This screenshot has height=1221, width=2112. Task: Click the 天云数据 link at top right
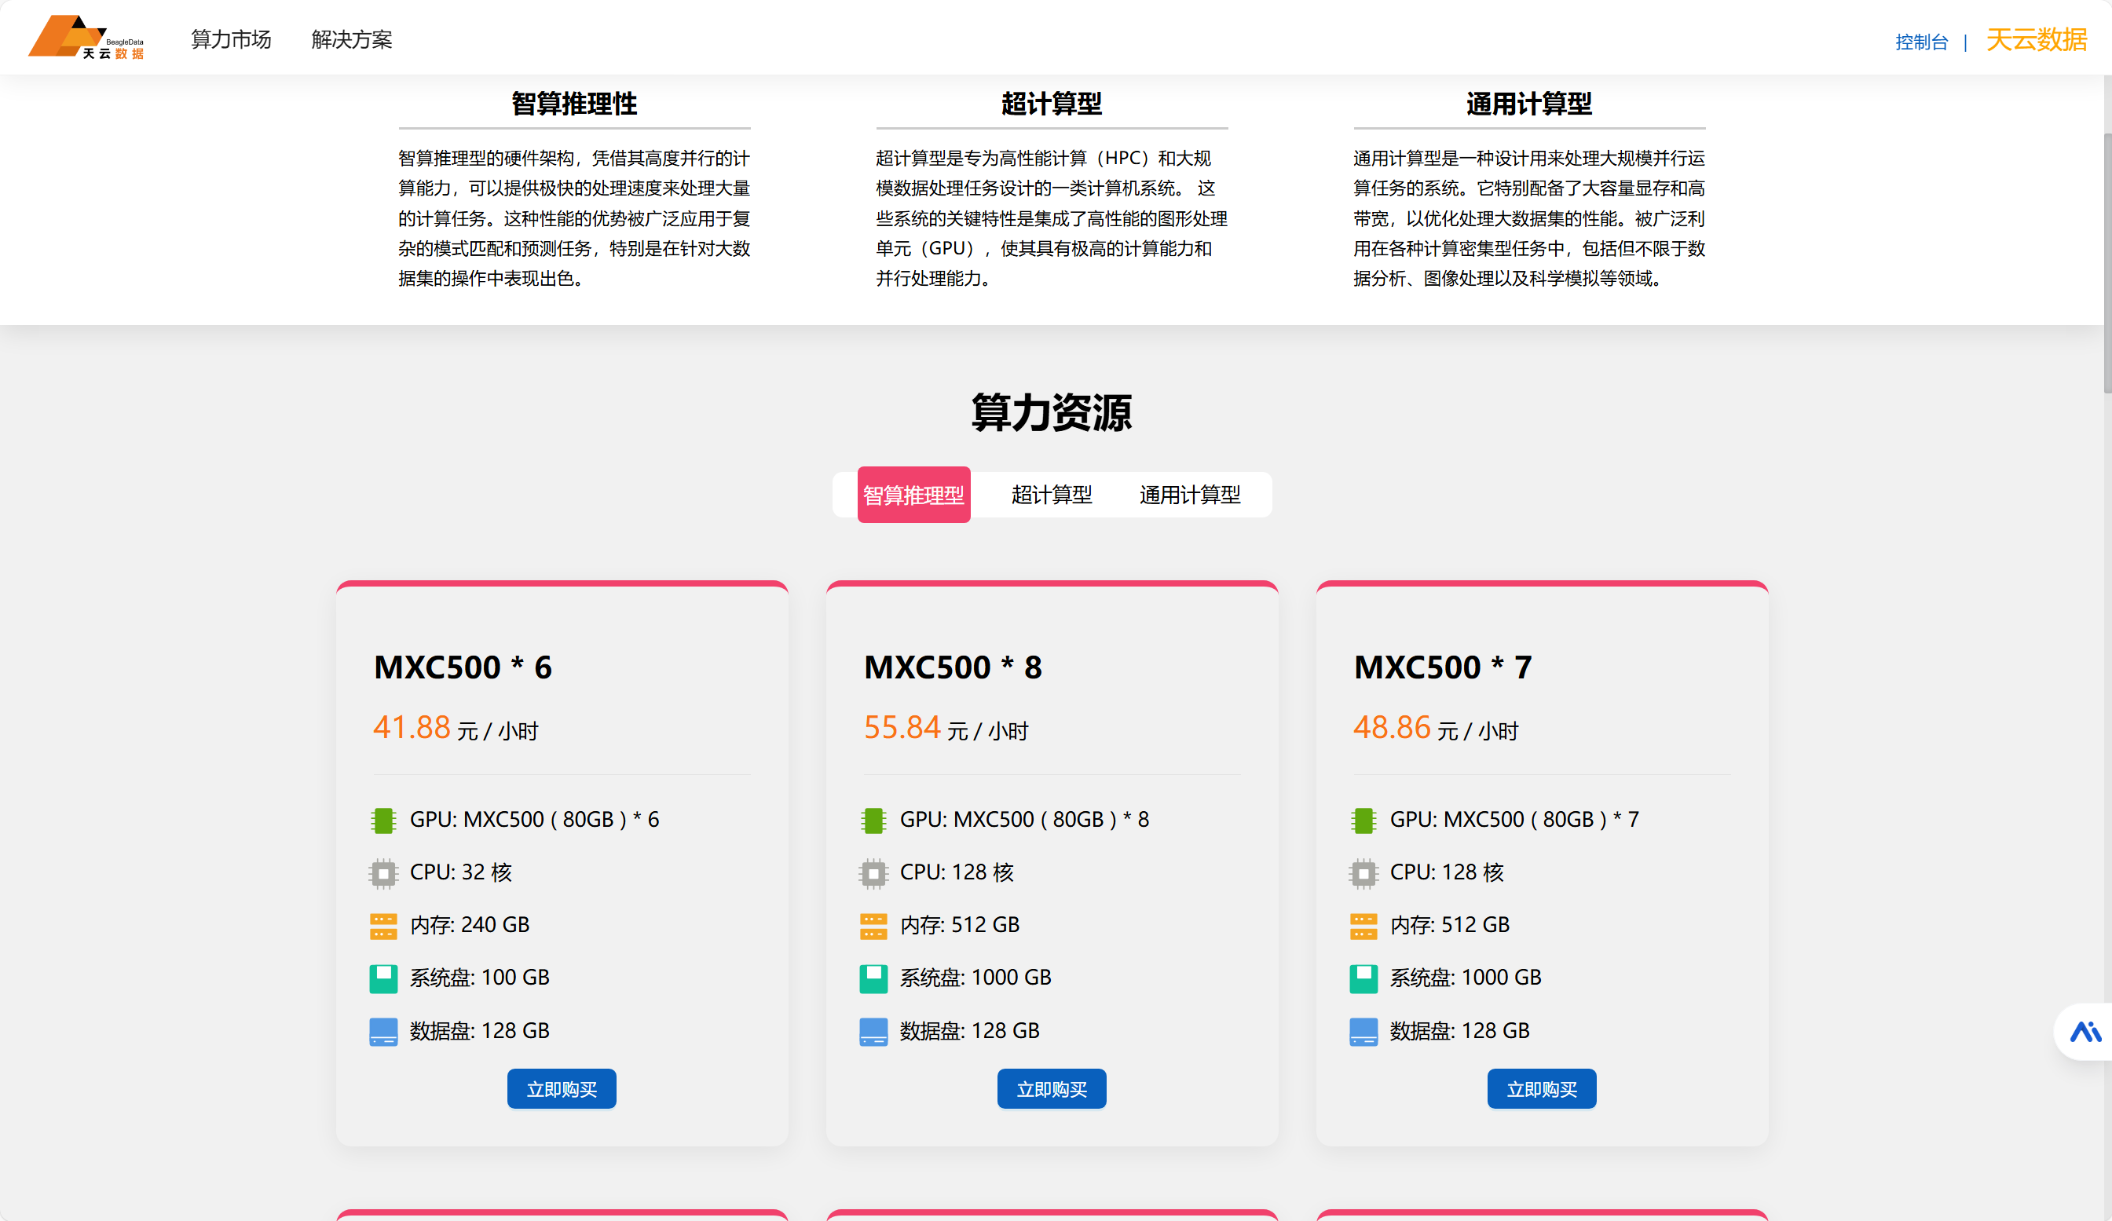pyautogui.click(x=2036, y=39)
